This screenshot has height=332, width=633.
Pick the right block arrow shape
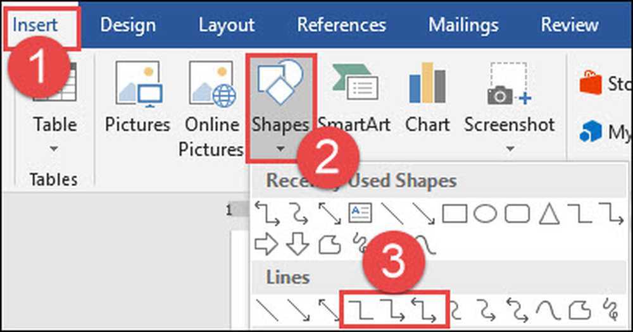point(266,245)
